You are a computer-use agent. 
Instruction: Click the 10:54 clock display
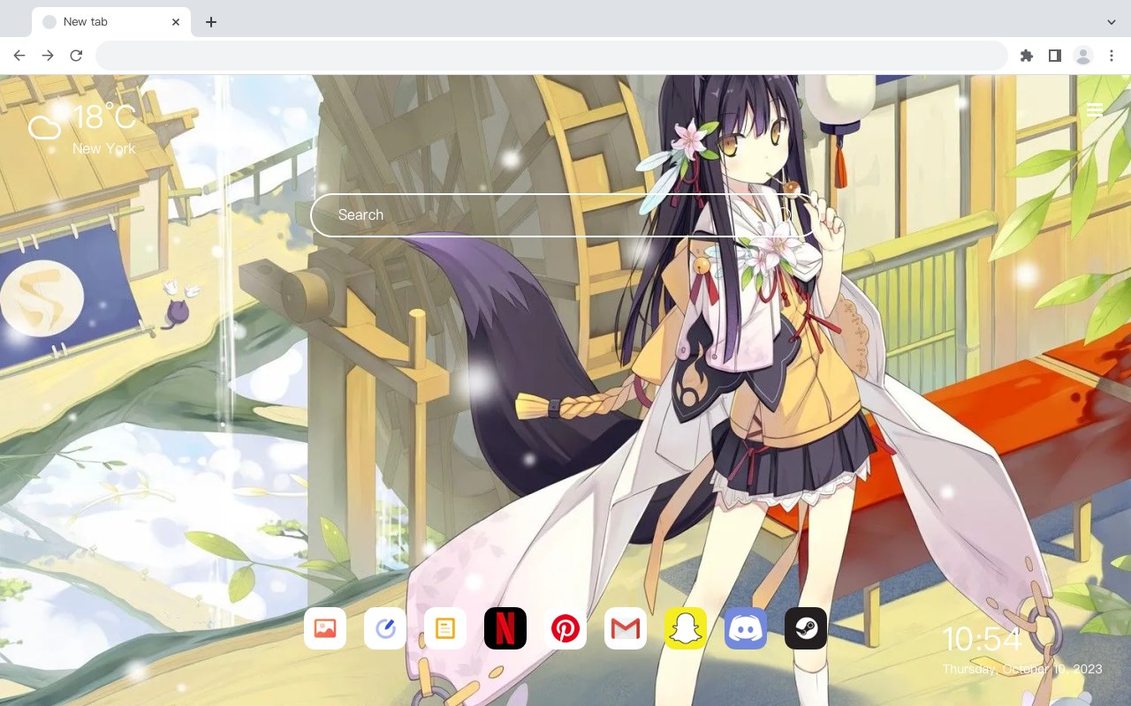pos(982,640)
